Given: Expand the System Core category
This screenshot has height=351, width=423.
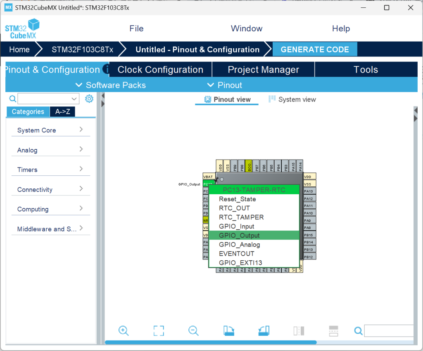Looking at the screenshot, I should pos(50,130).
